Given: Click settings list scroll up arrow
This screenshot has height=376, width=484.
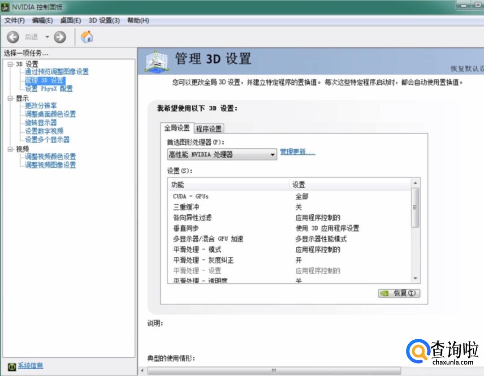Looking at the screenshot, I should [415, 183].
